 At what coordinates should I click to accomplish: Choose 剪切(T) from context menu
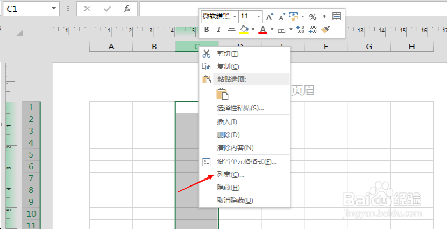click(244, 54)
